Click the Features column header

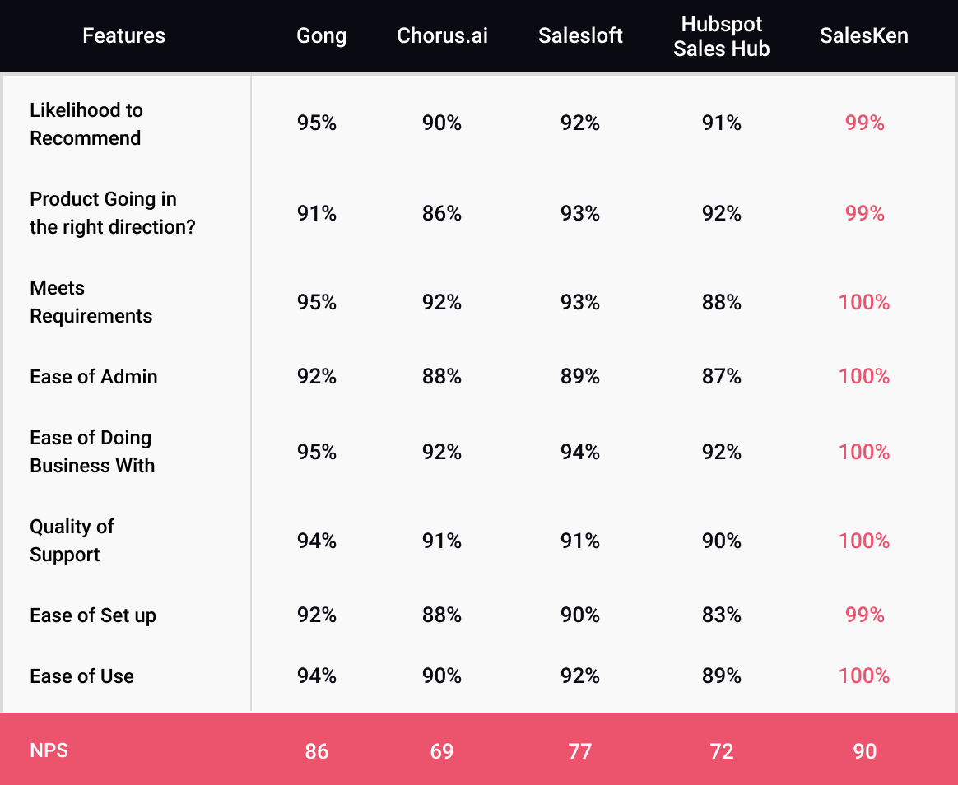coord(123,36)
